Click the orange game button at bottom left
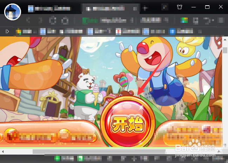This screenshot has height=163, width=228. (x=30, y=136)
